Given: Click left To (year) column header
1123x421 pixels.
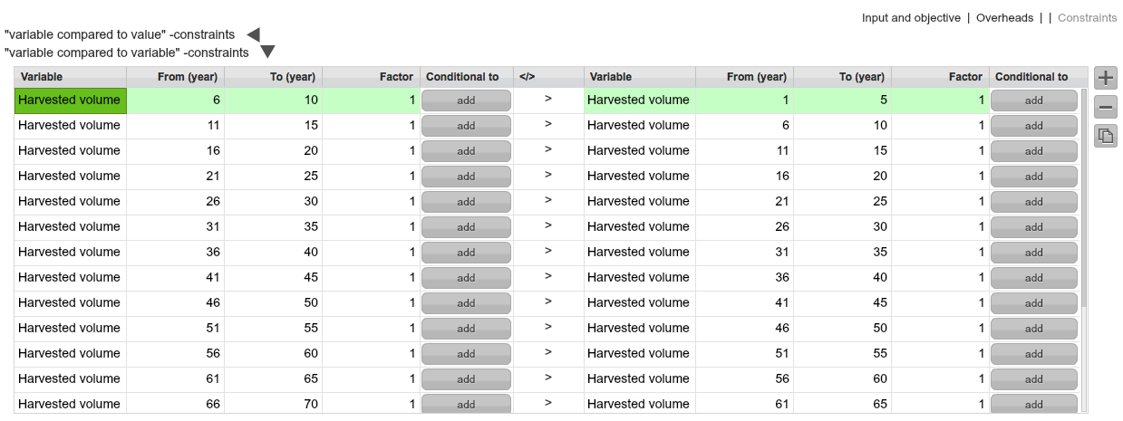Looking at the screenshot, I should tap(274, 77).
